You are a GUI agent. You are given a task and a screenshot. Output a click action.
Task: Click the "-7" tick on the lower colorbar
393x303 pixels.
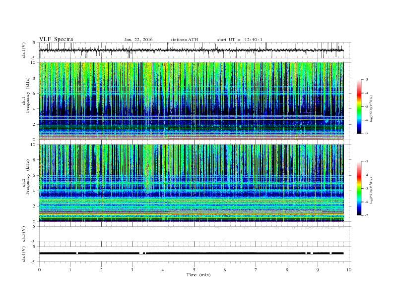coord(366,215)
